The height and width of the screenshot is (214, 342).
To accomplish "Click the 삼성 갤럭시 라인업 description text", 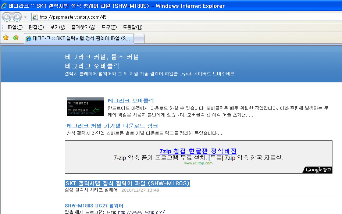I will [x=145, y=133].
